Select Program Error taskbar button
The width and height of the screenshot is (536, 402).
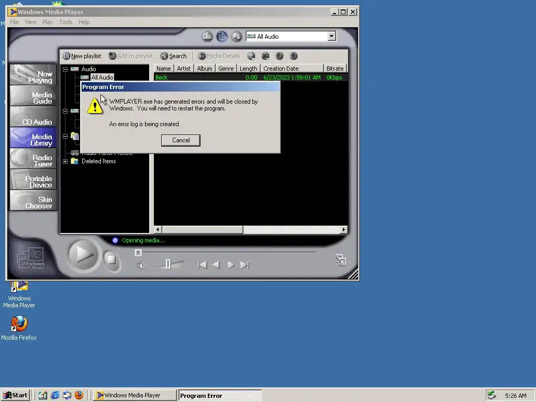point(220,396)
